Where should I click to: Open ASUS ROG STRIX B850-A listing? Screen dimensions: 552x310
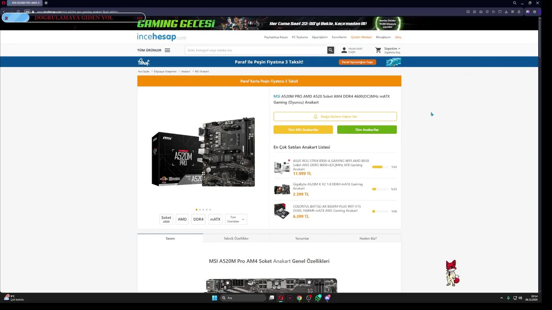[331, 165]
